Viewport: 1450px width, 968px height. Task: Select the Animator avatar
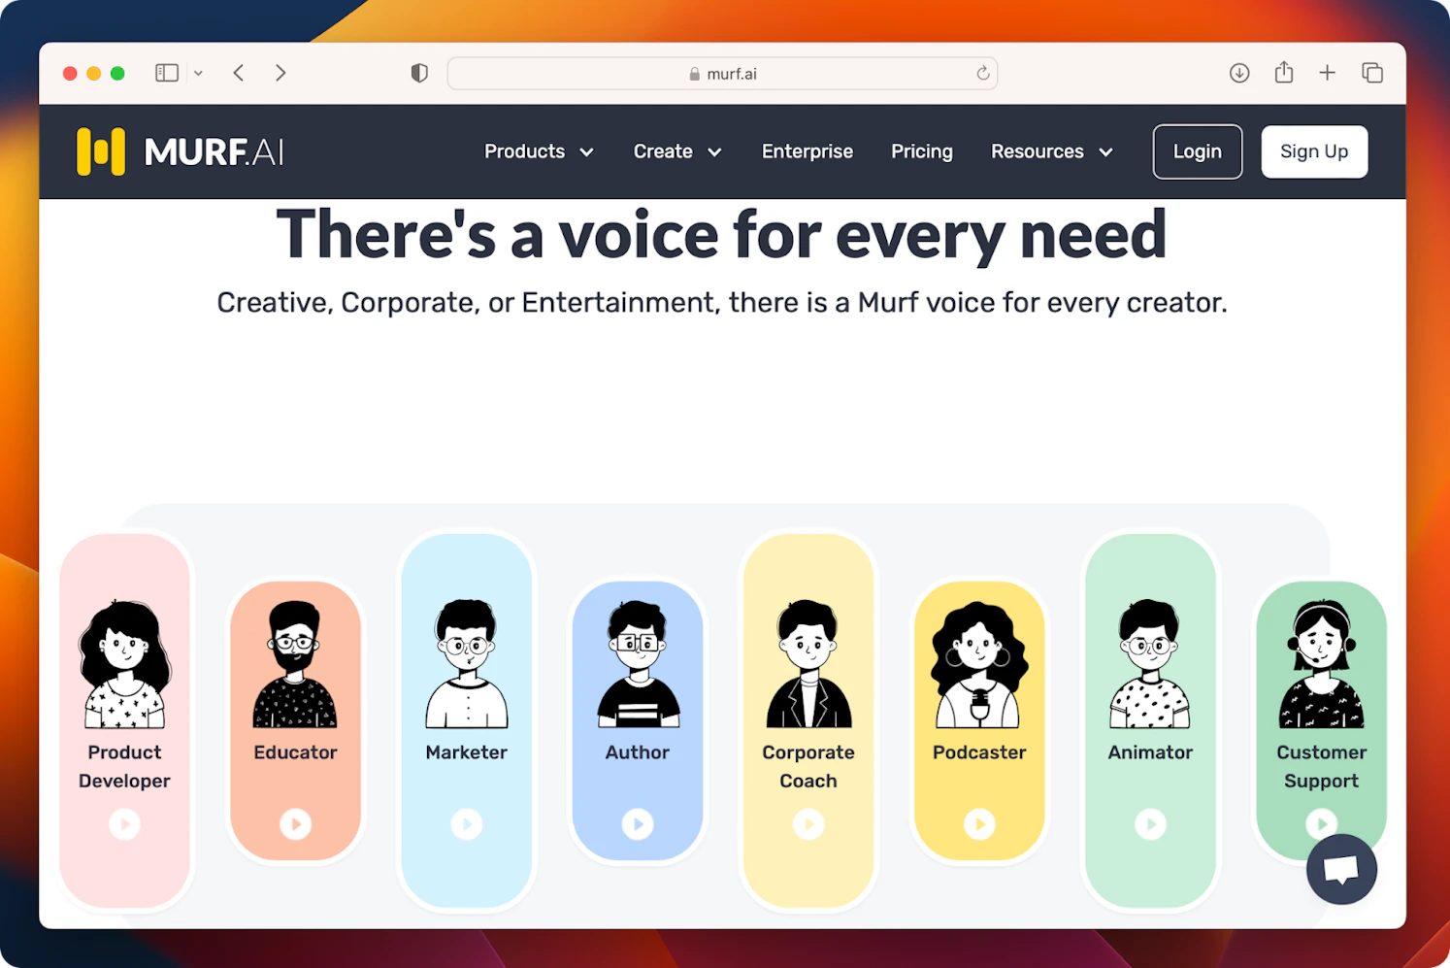[1150, 664]
